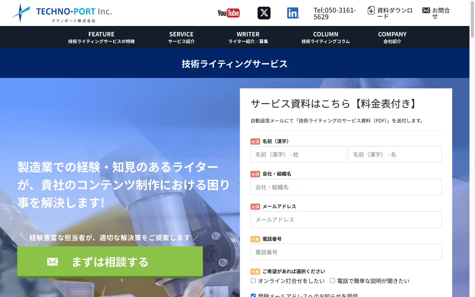The width and height of the screenshot is (475, 297).
Task: Open the FEATURE navigation menu item
Action: point(101,37)
